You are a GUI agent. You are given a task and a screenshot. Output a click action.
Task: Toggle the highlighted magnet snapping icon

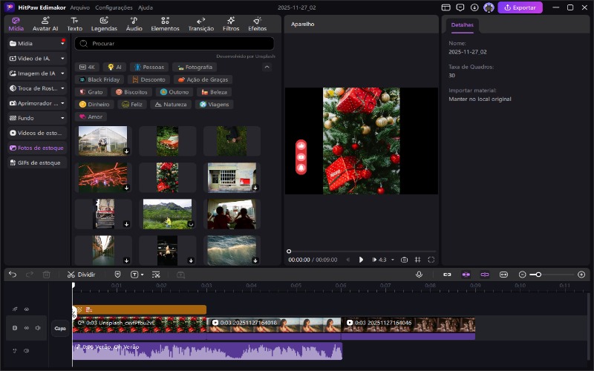466,275
